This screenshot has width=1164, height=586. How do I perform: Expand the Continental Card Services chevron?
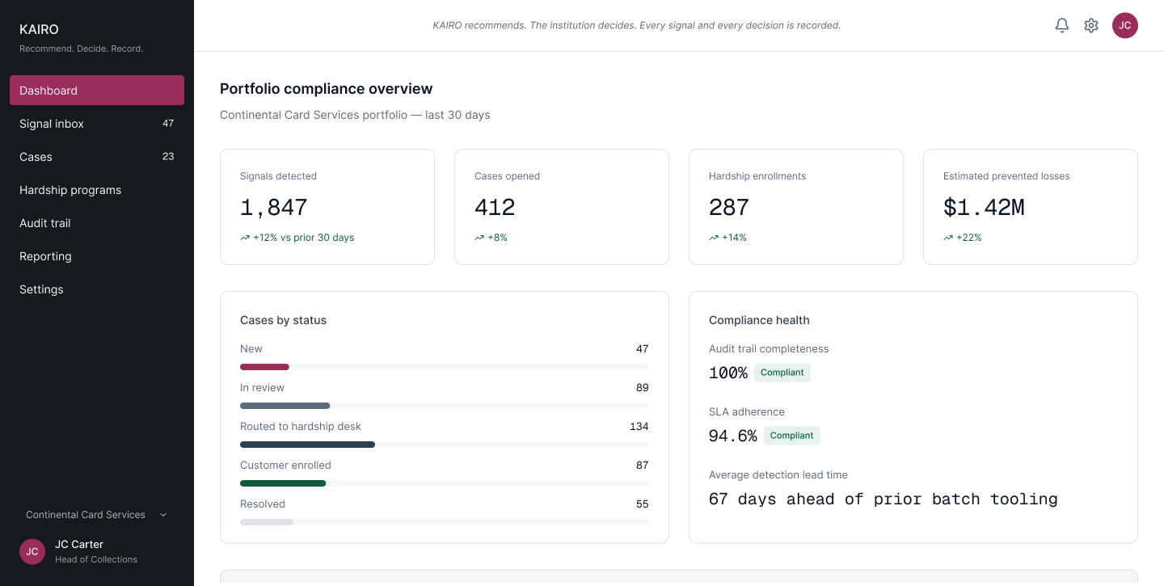[163, 515]
